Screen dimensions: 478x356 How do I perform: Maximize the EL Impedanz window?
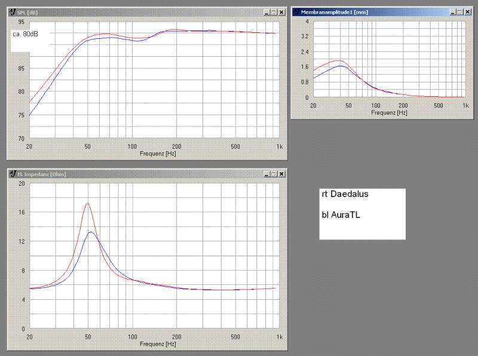pyautogui.click(x=274, y=174)
